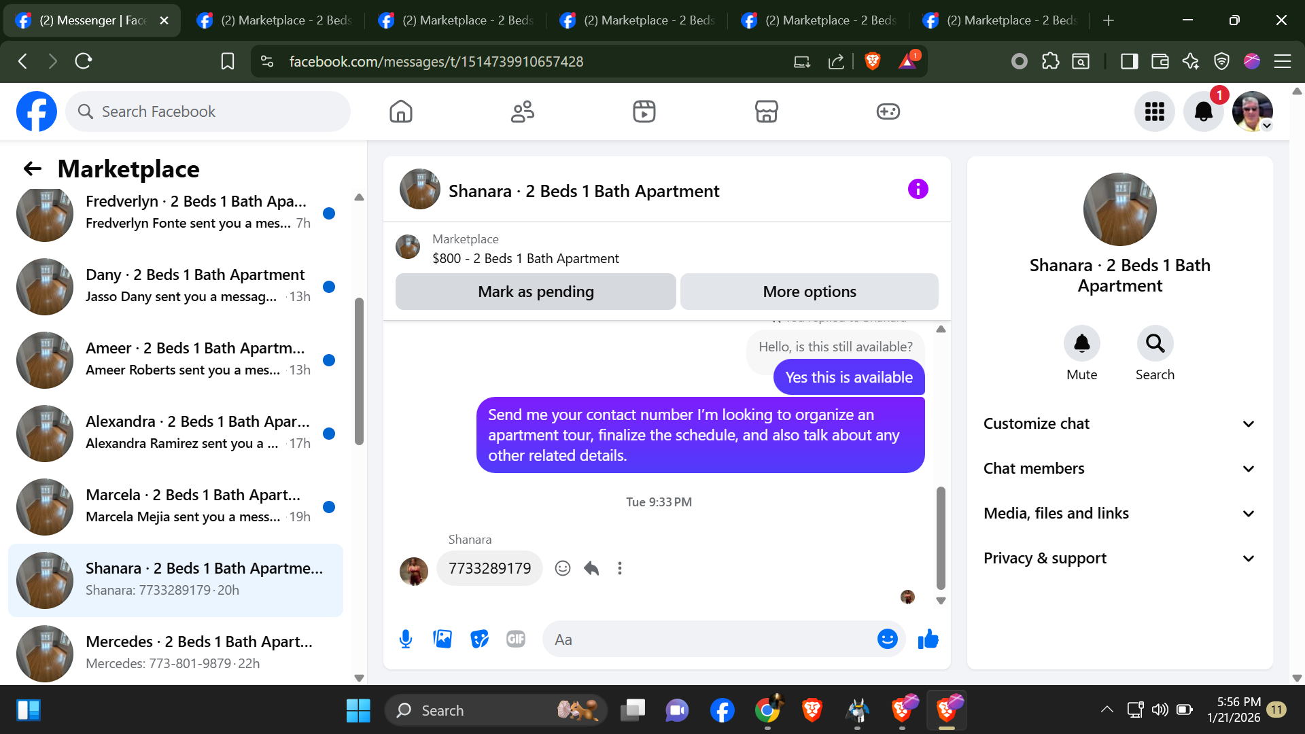Click More options button
The width and height of the screenshot is (1305, 734).
coord(809,292)
